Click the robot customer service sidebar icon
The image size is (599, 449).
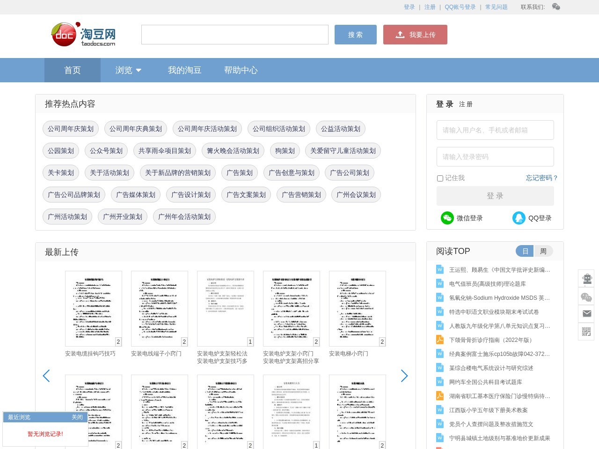pos(586,278)
